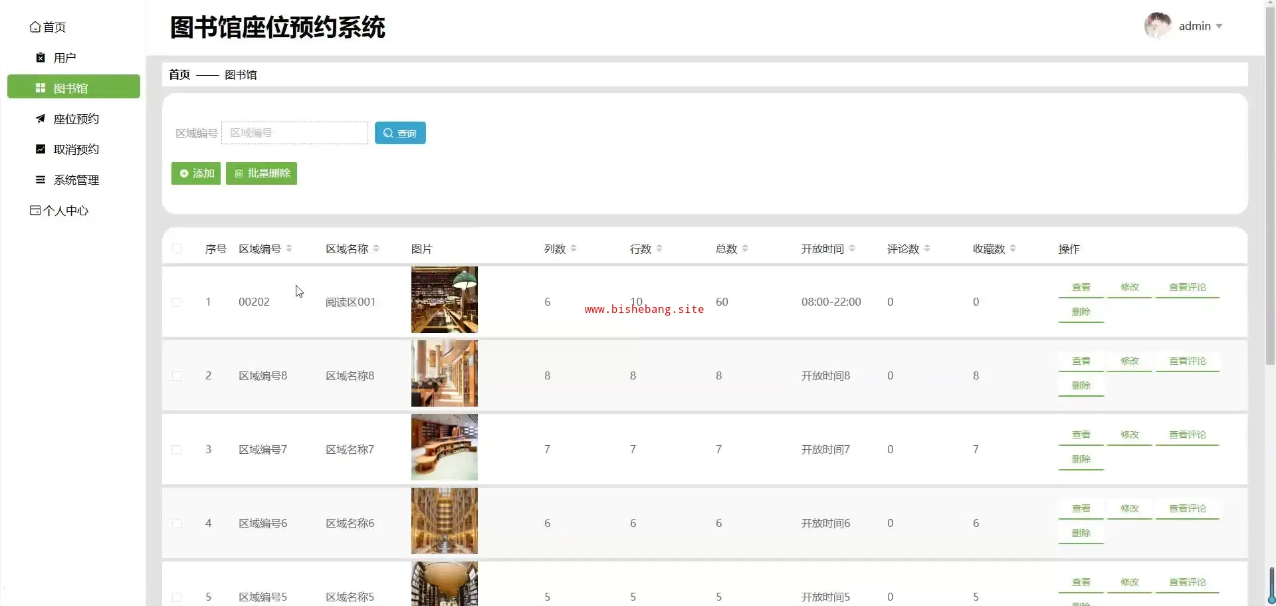
Task: Click the home icon beside 首页
Action: pyautogui.click(x=35, y=27)
